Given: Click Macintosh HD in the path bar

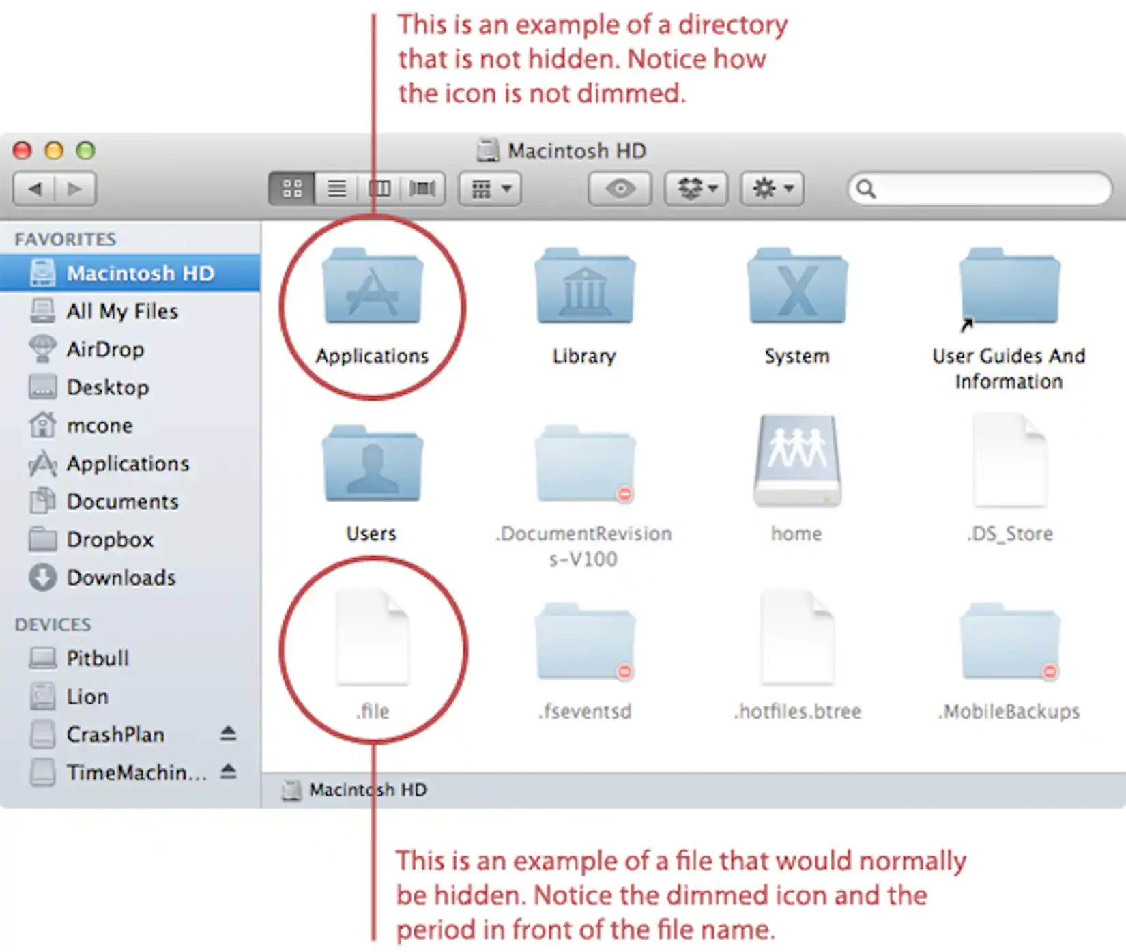Looking at the screenshot, I should (x=356, y=790).
